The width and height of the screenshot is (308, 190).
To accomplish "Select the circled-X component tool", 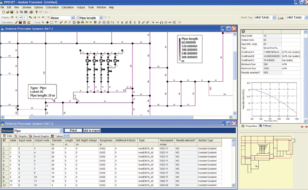I will click(x=104, y=22).
